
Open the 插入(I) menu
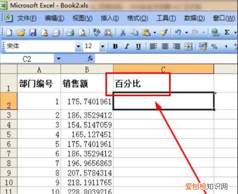110,18
